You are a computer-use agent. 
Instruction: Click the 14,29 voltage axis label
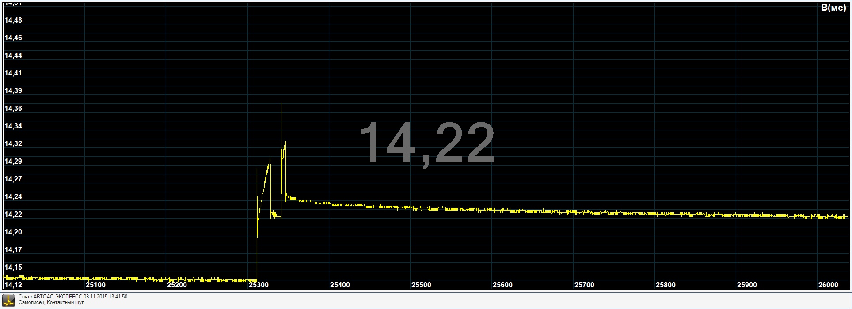coord(13,162)
